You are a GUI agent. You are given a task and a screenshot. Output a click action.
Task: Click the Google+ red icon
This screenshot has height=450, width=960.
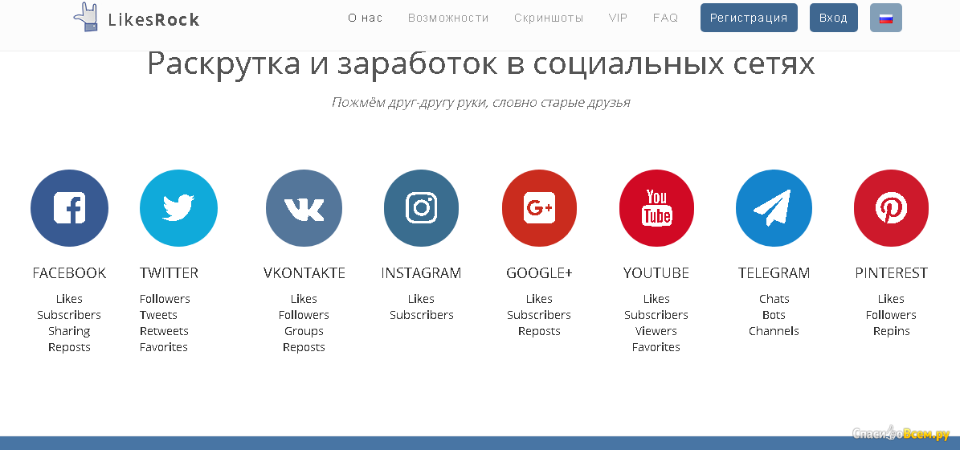(x=539, y=208)
